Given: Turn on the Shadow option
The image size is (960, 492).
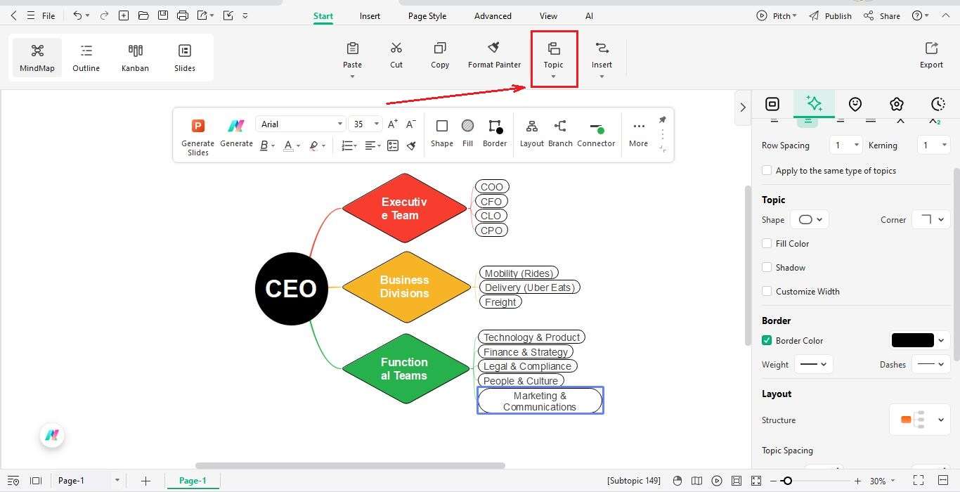Looking at the screenshot, I should pyautogui.click(x=766, y=267).
